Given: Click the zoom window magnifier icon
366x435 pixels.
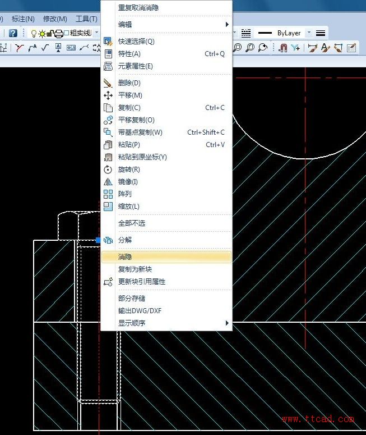Looking at the screenshot, I should coord(238,48).
